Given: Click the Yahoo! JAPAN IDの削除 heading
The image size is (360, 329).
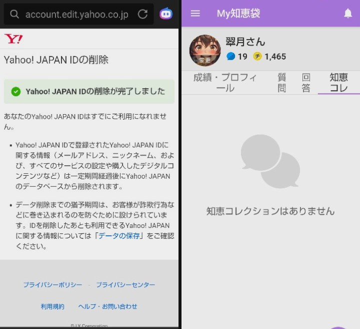Looking at the screenshot, I should (56, 60).
